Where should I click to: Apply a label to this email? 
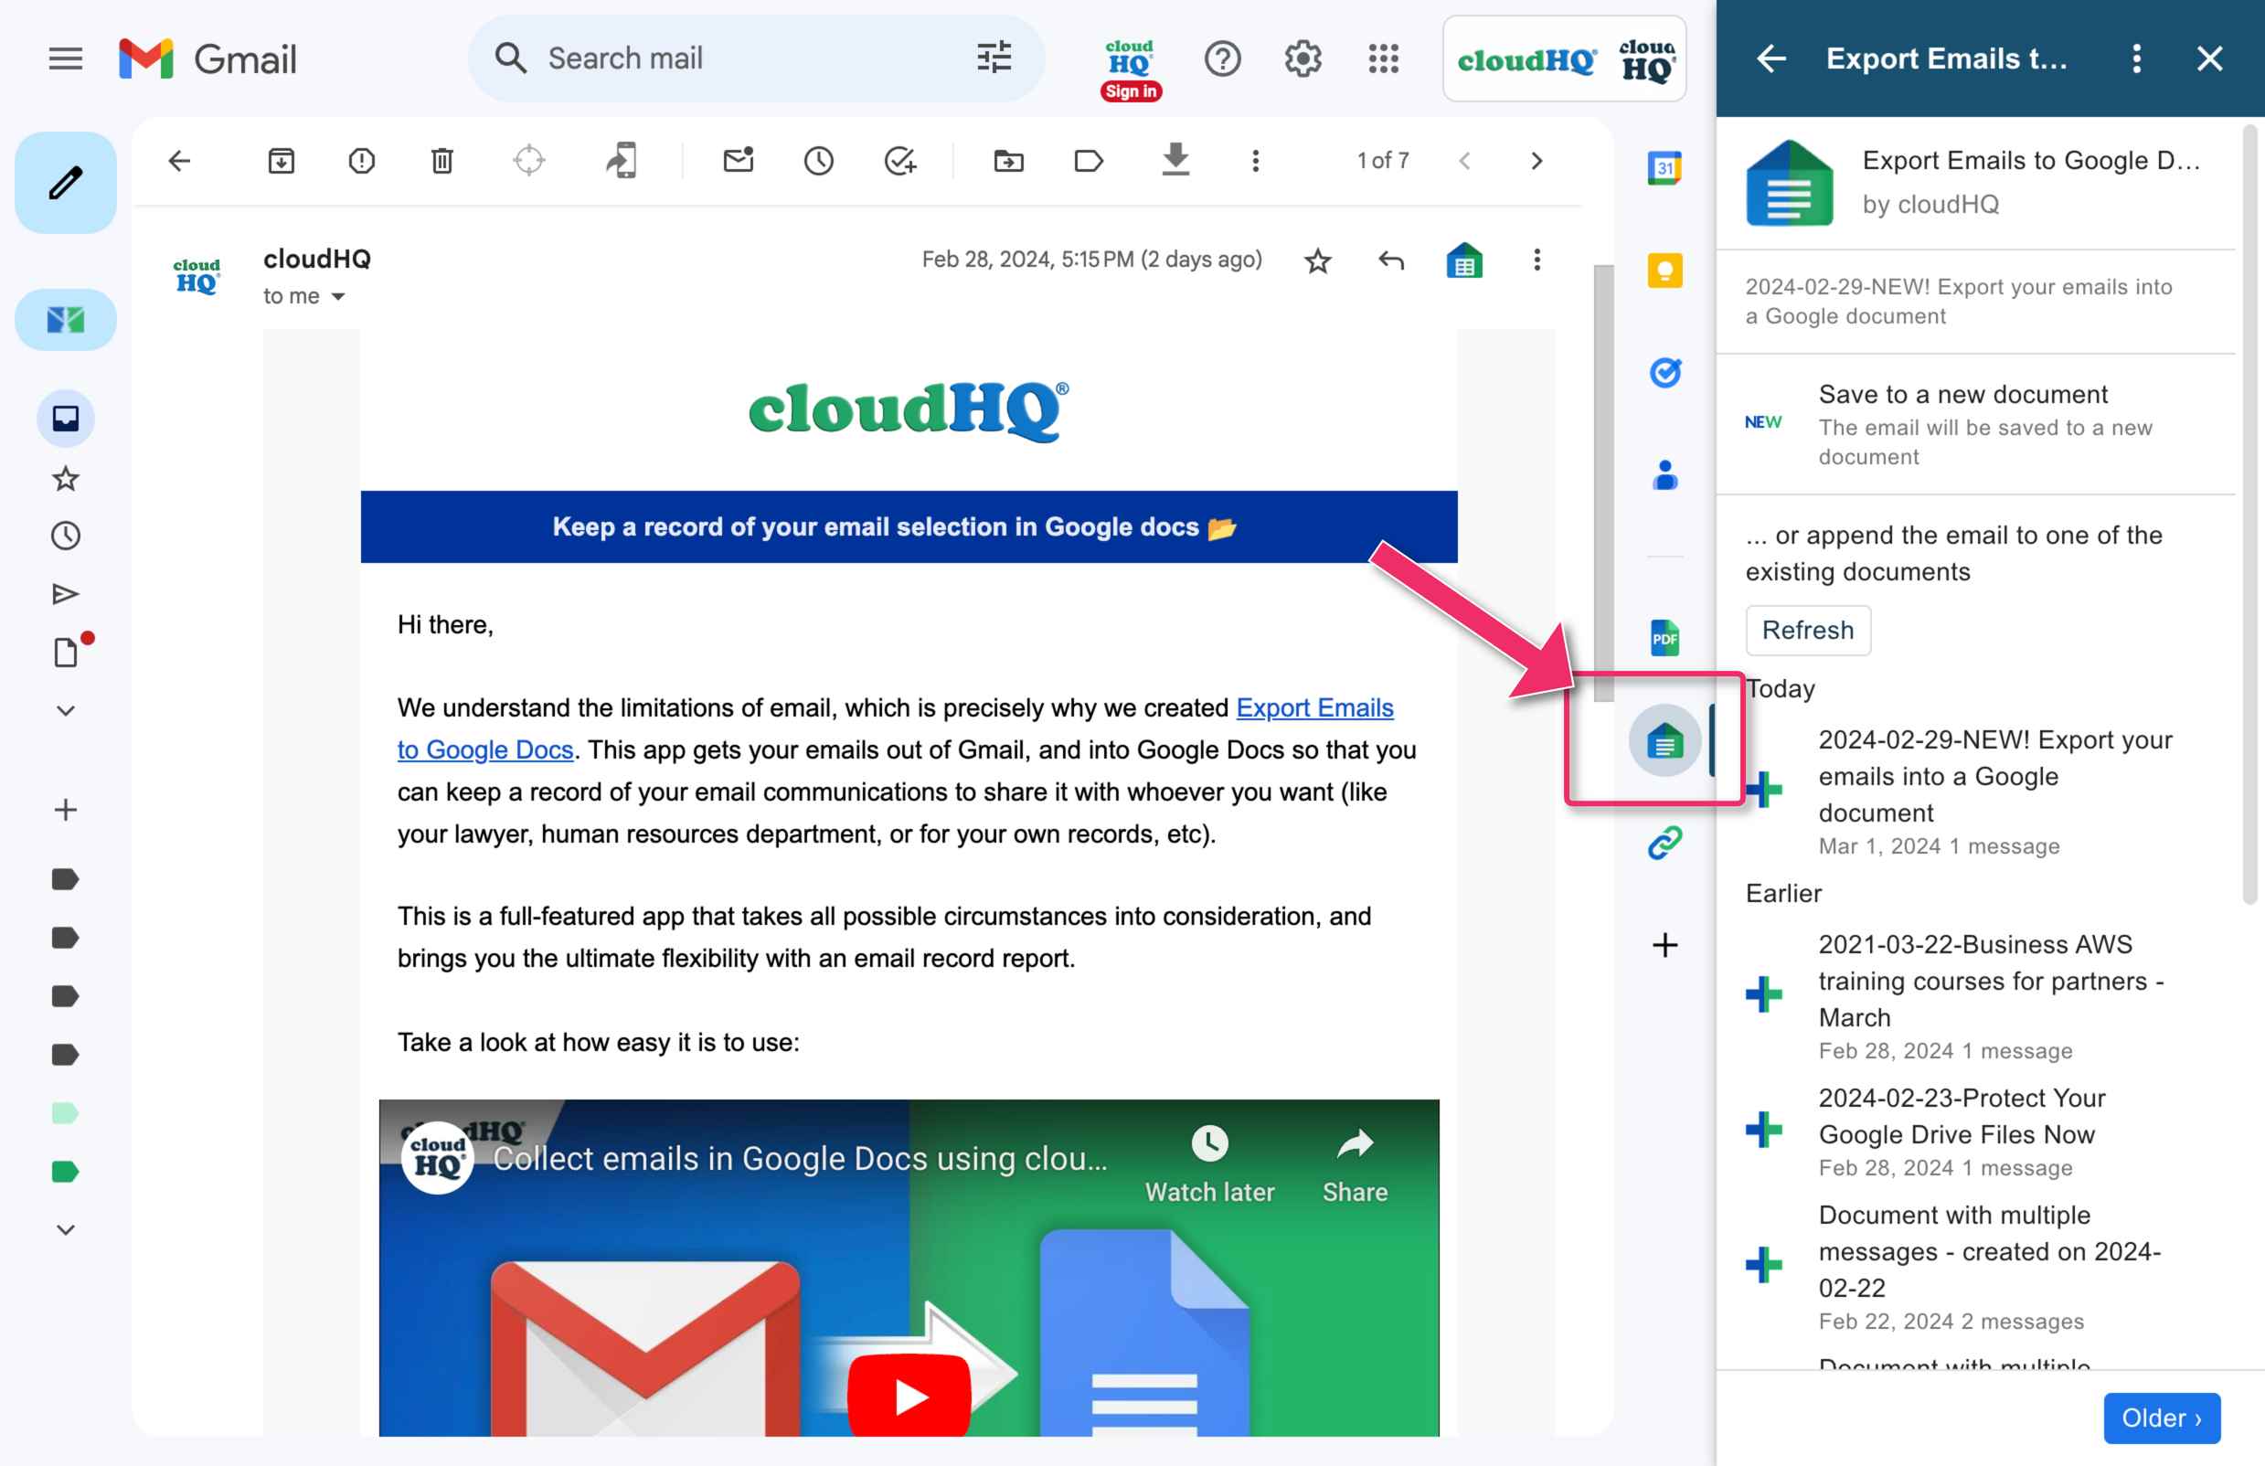[x=1089, y=161]
